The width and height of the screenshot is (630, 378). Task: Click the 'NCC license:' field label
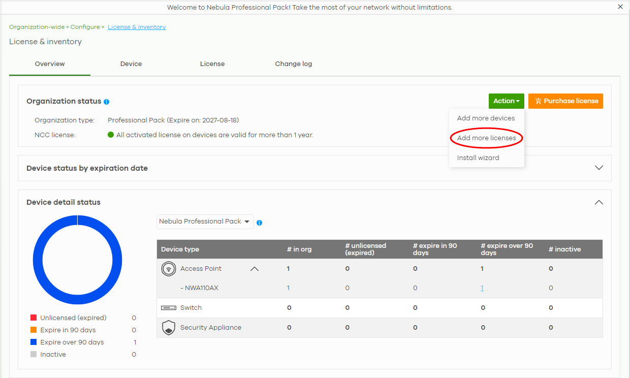click(x=55, y=135)
